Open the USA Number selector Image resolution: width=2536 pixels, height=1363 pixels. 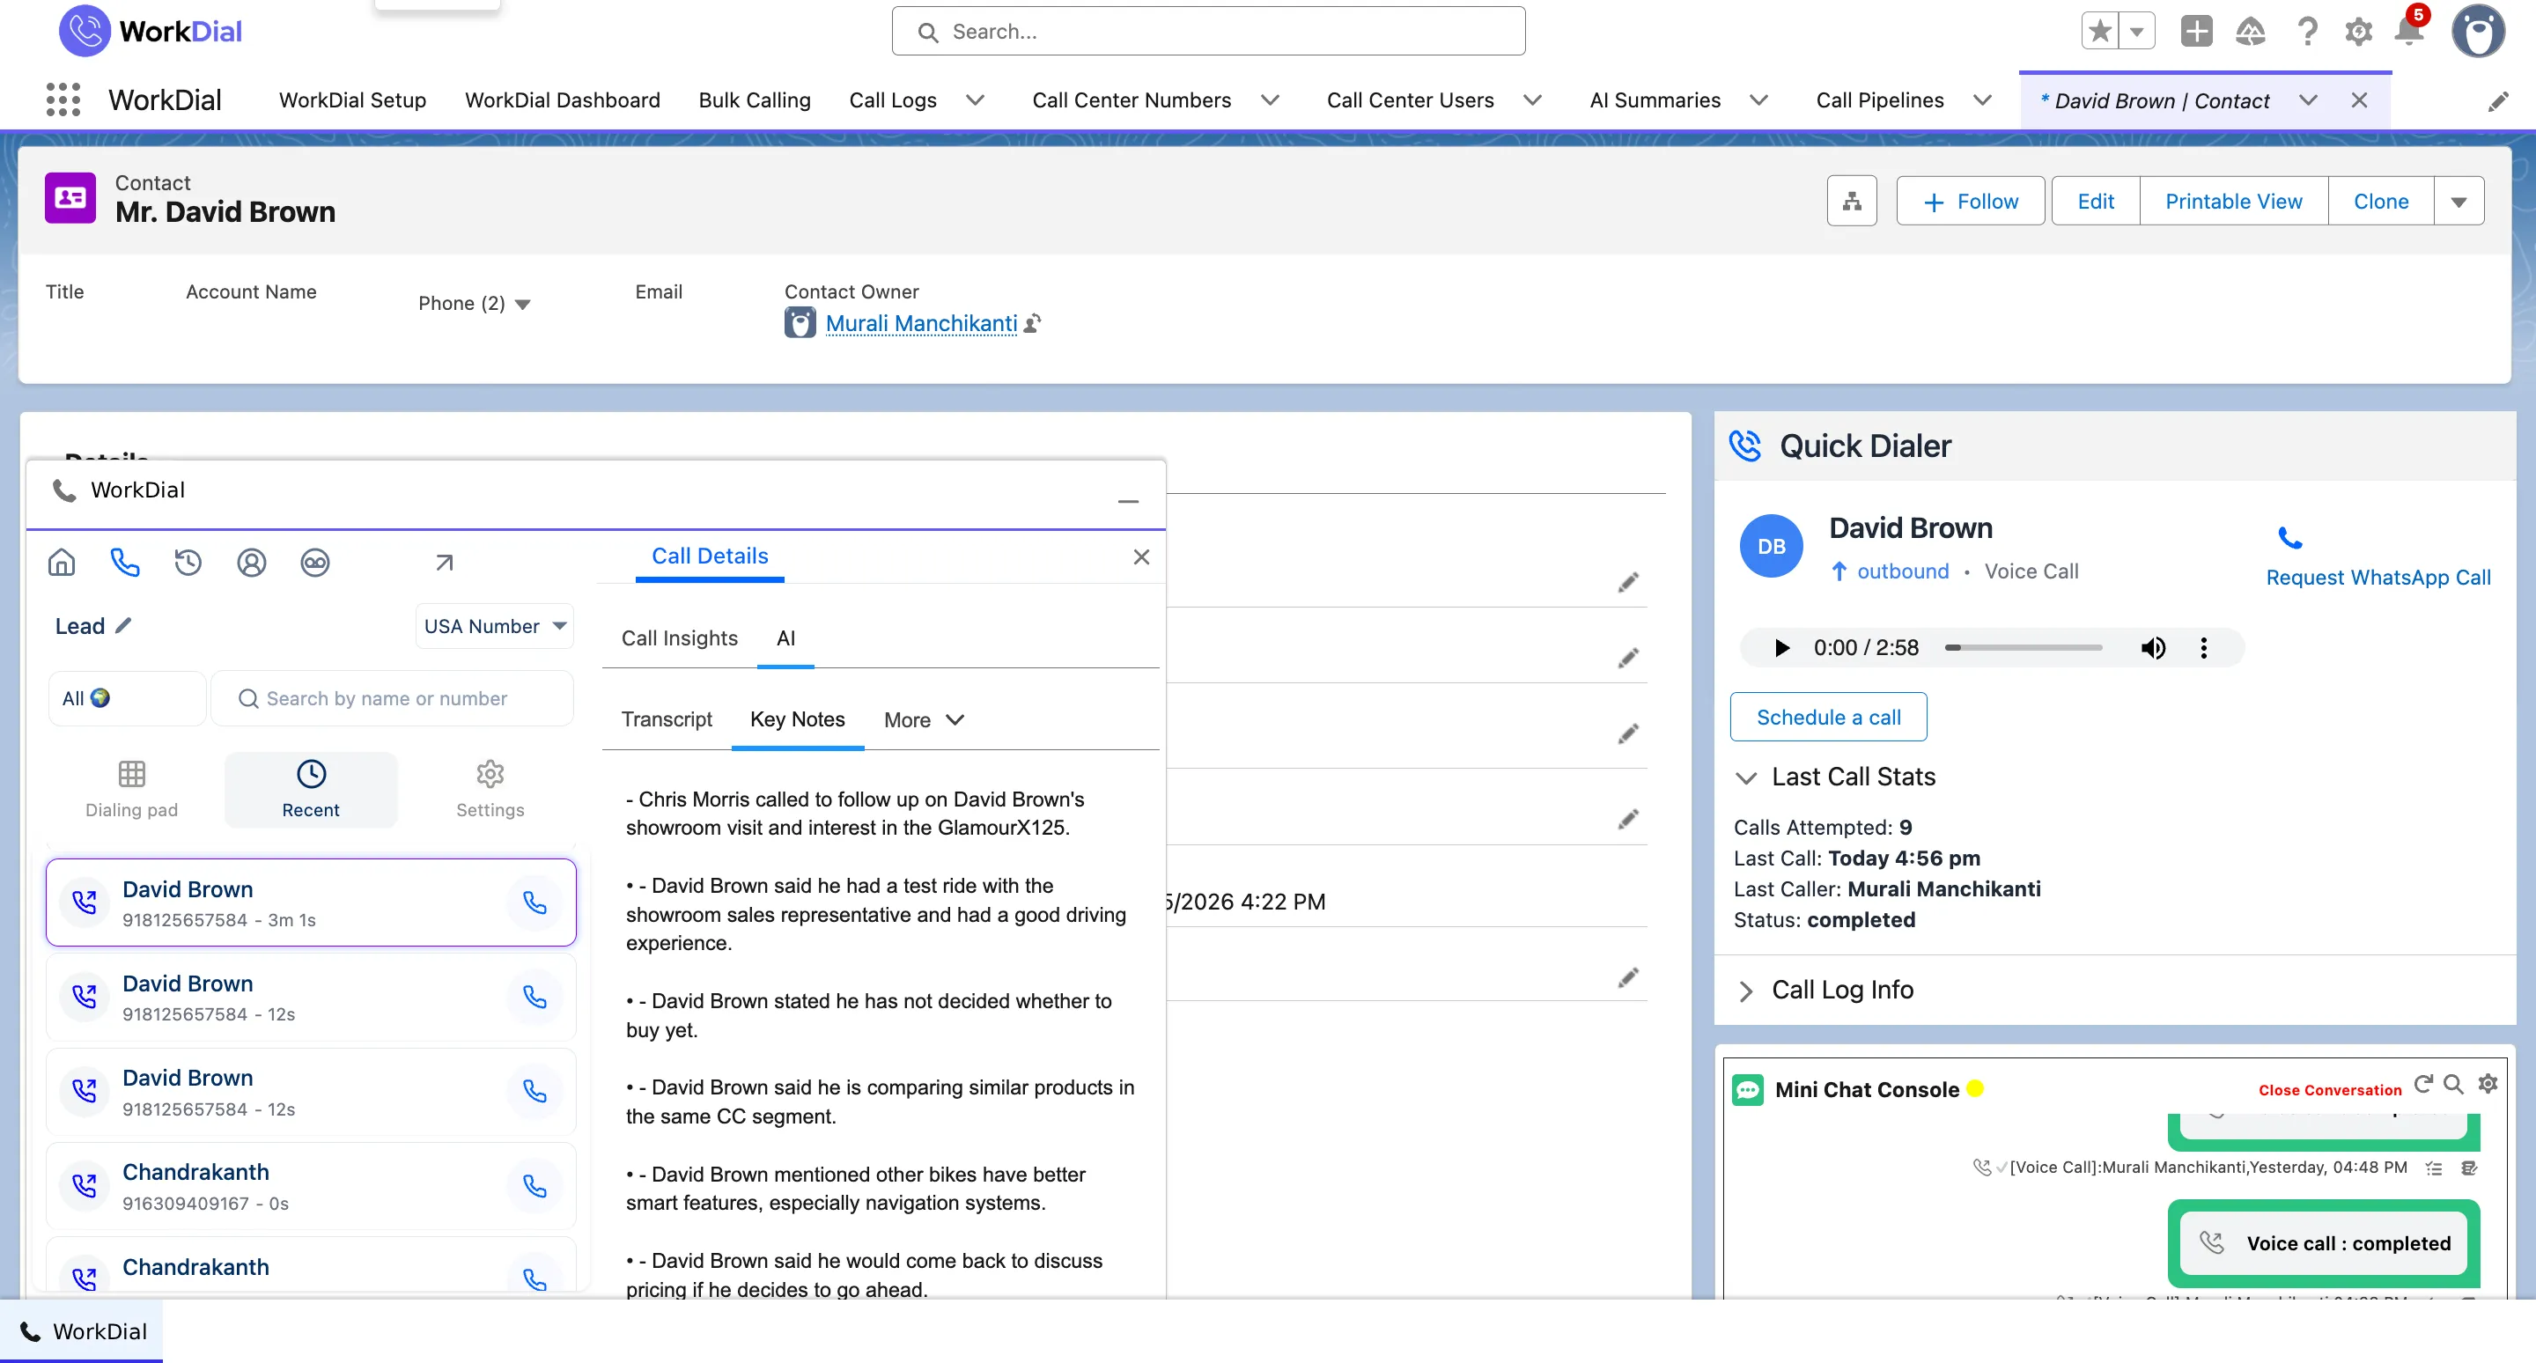click(x=494, y=626)
